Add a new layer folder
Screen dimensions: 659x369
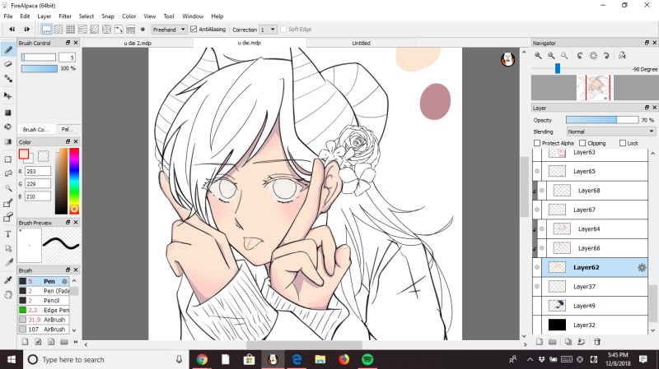click(552, 342)
